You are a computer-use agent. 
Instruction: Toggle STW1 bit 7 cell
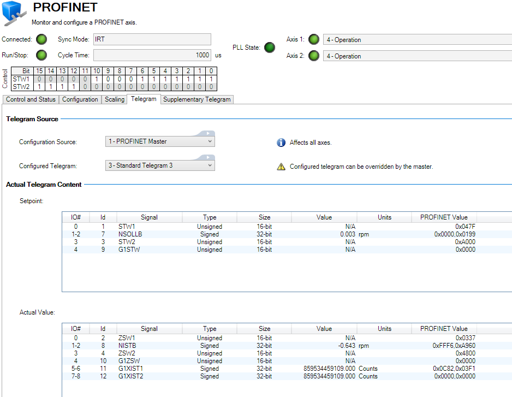tap(131, 79)
